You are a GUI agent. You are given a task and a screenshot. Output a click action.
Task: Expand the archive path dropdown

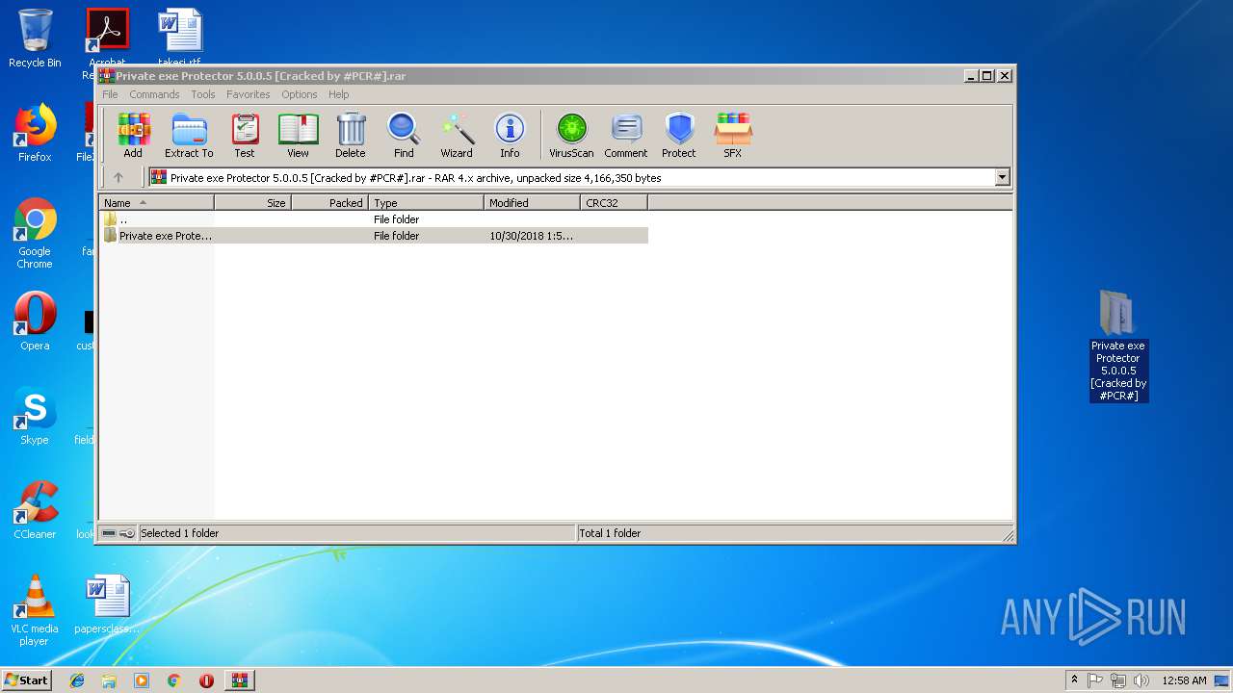coord(1002,177)
